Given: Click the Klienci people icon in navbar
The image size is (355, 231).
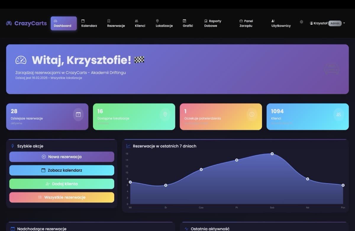Looking at the screenshot, I should point(136,21).
